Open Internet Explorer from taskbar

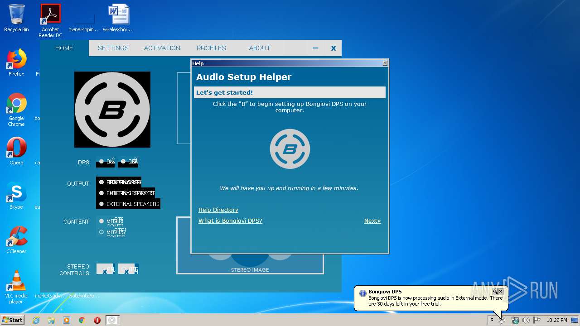(36, 320)
